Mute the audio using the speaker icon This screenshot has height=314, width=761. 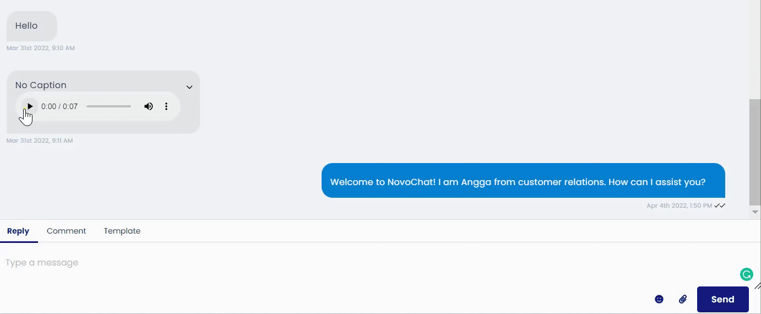(x=149, y=106)
